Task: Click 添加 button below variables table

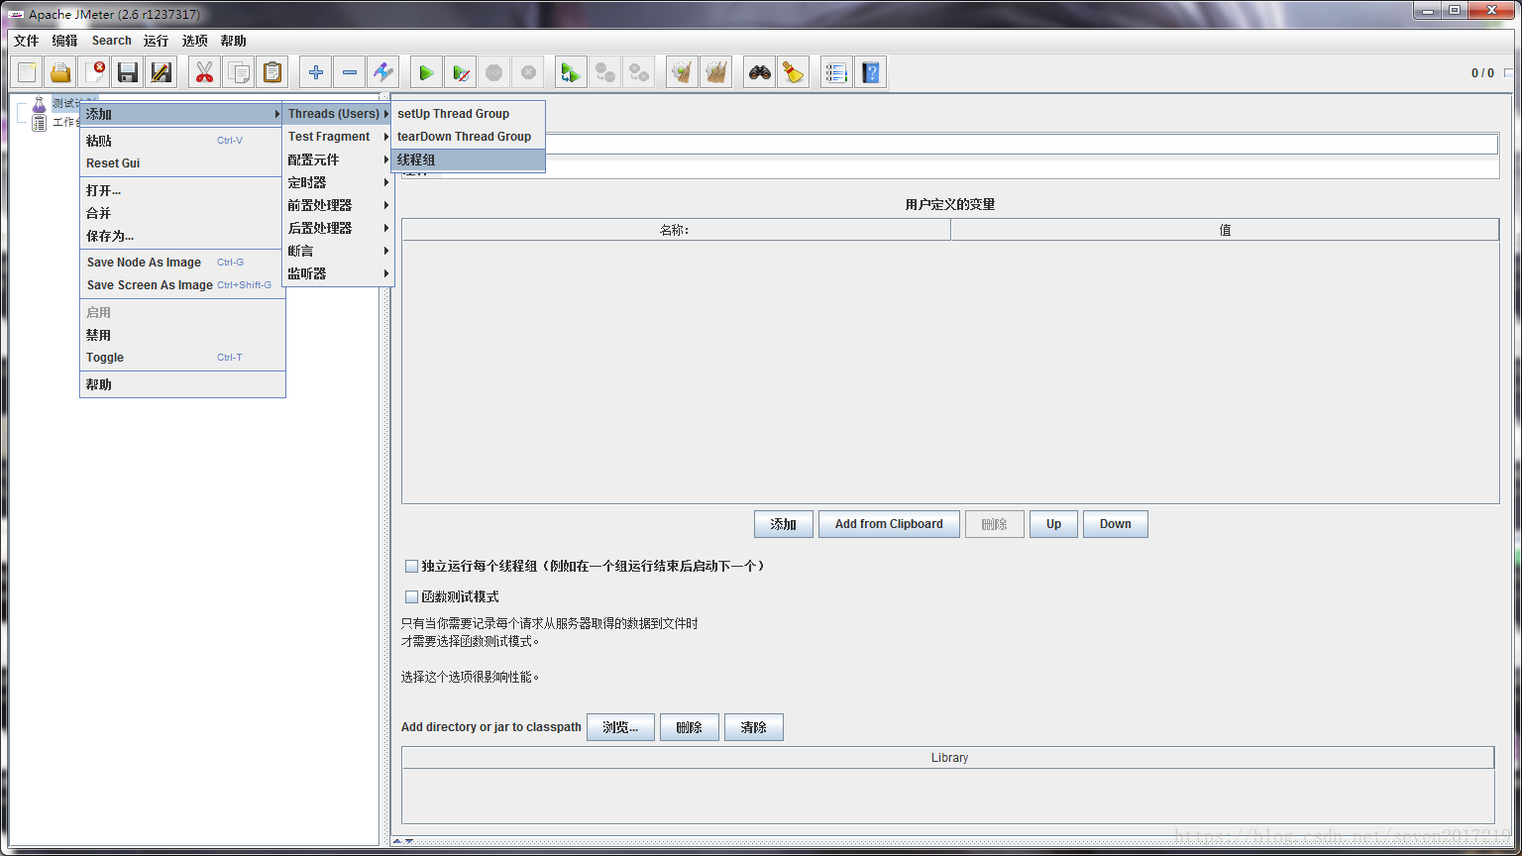Action: click(784, 524)
